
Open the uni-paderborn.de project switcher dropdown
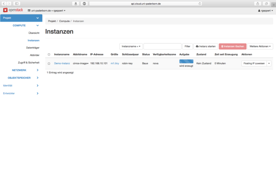[x=46, y=11]
